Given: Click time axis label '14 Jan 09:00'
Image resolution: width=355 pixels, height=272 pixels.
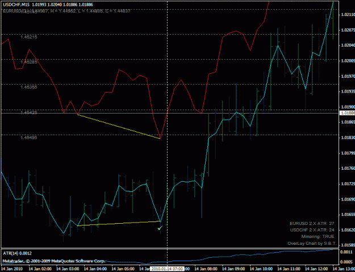Looking at the screenshot, I should coord(233,269).
